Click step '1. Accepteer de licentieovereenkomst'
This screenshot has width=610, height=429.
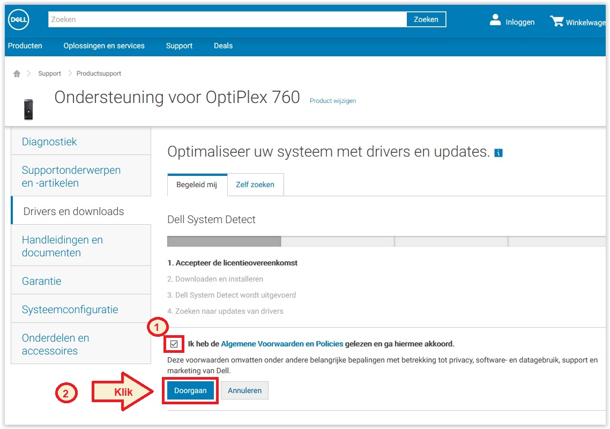[x=232, y=263]
